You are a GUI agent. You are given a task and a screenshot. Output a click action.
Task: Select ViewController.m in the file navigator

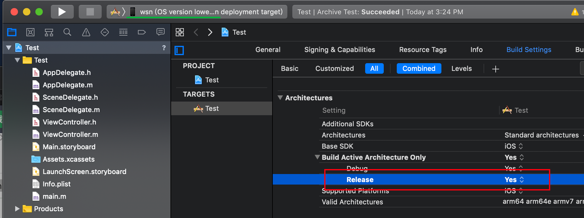pos(70,134)
